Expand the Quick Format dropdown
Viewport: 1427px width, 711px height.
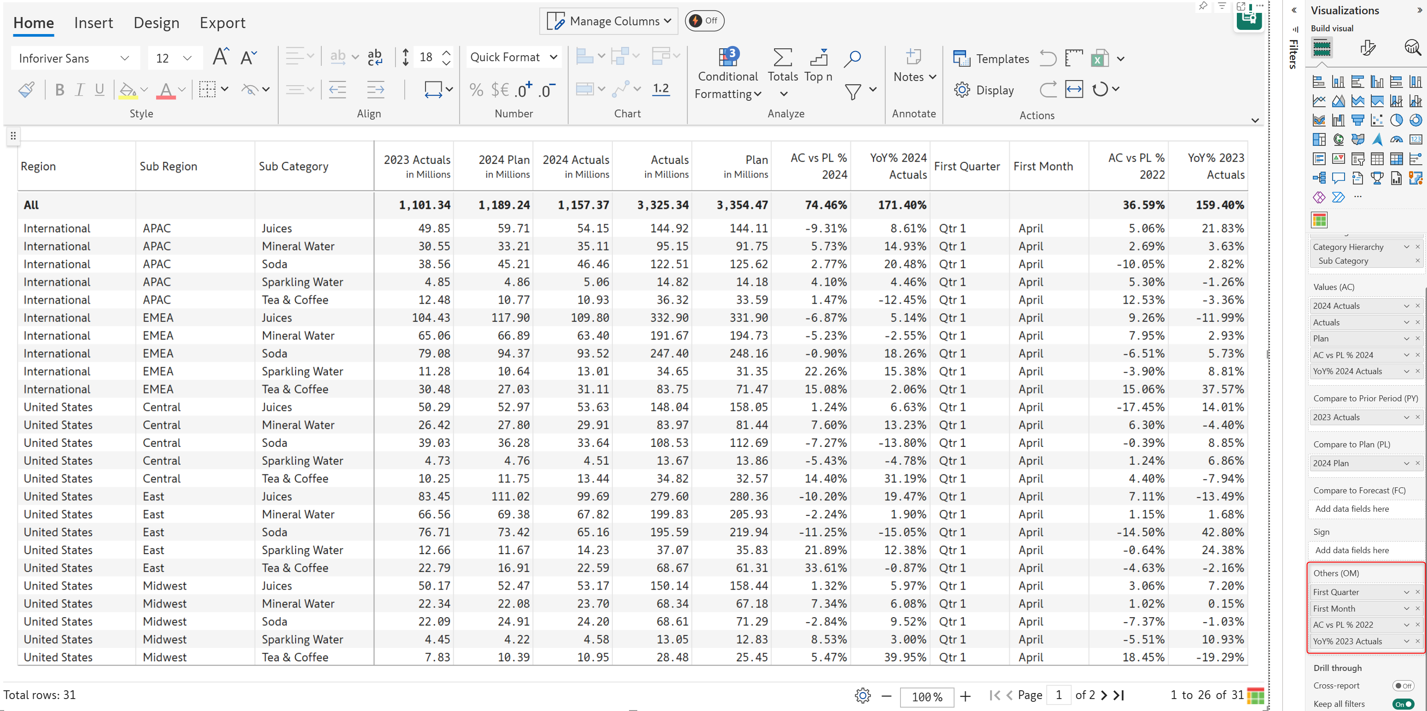[513, 57]
